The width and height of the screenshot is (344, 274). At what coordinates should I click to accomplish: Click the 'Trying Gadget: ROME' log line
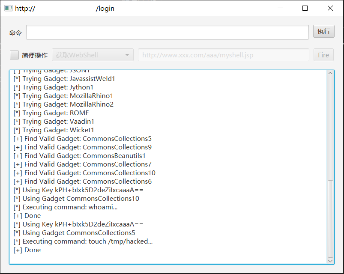(x=51, y=113)
